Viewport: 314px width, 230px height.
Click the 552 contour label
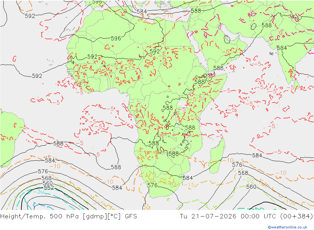coord(49,188)
